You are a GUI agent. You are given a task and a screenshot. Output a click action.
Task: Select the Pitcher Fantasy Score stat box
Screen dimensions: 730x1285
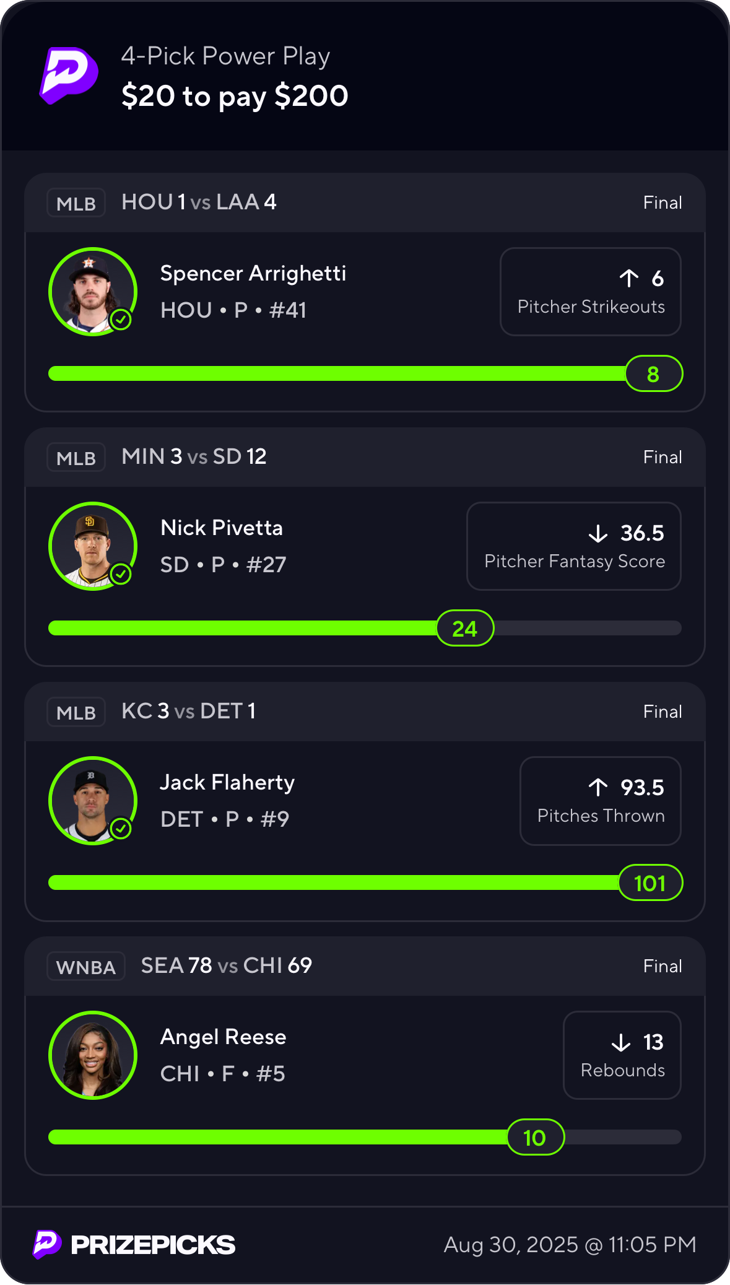coord(573,546)
